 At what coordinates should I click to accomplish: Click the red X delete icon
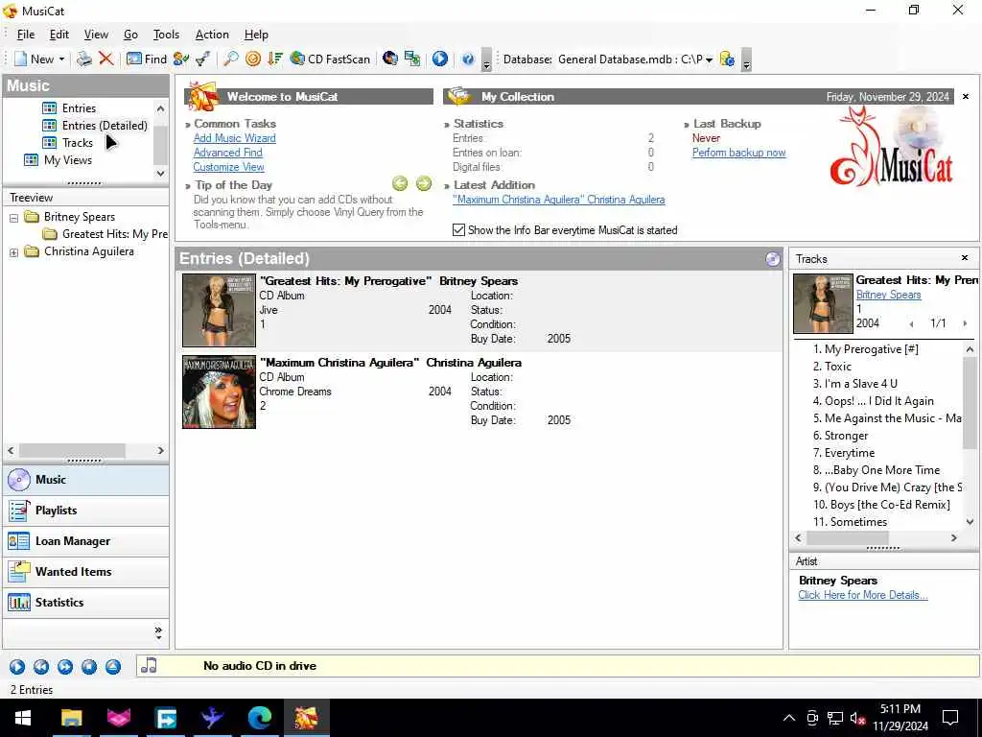click(x=105, y=59)
